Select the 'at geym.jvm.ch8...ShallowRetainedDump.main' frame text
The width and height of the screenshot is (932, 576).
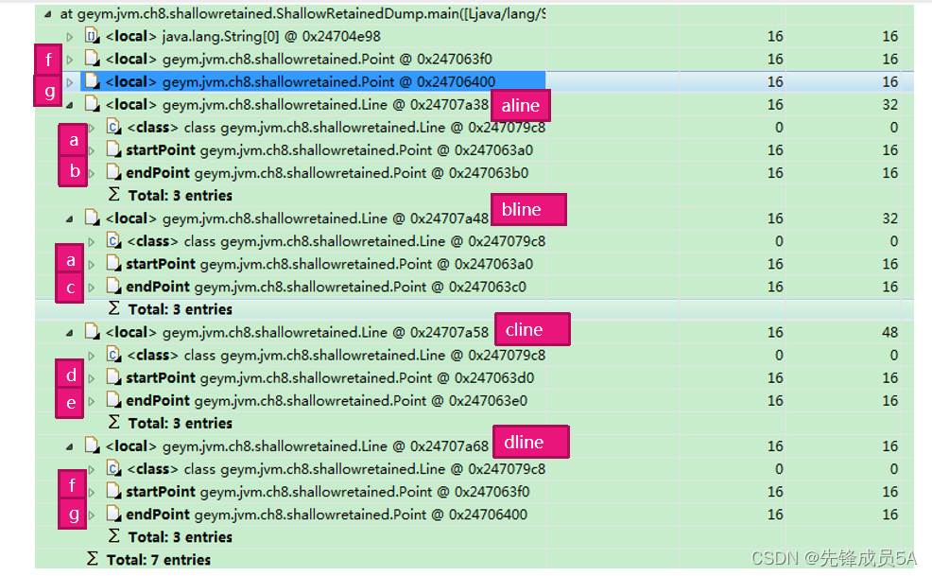(302, 13)
